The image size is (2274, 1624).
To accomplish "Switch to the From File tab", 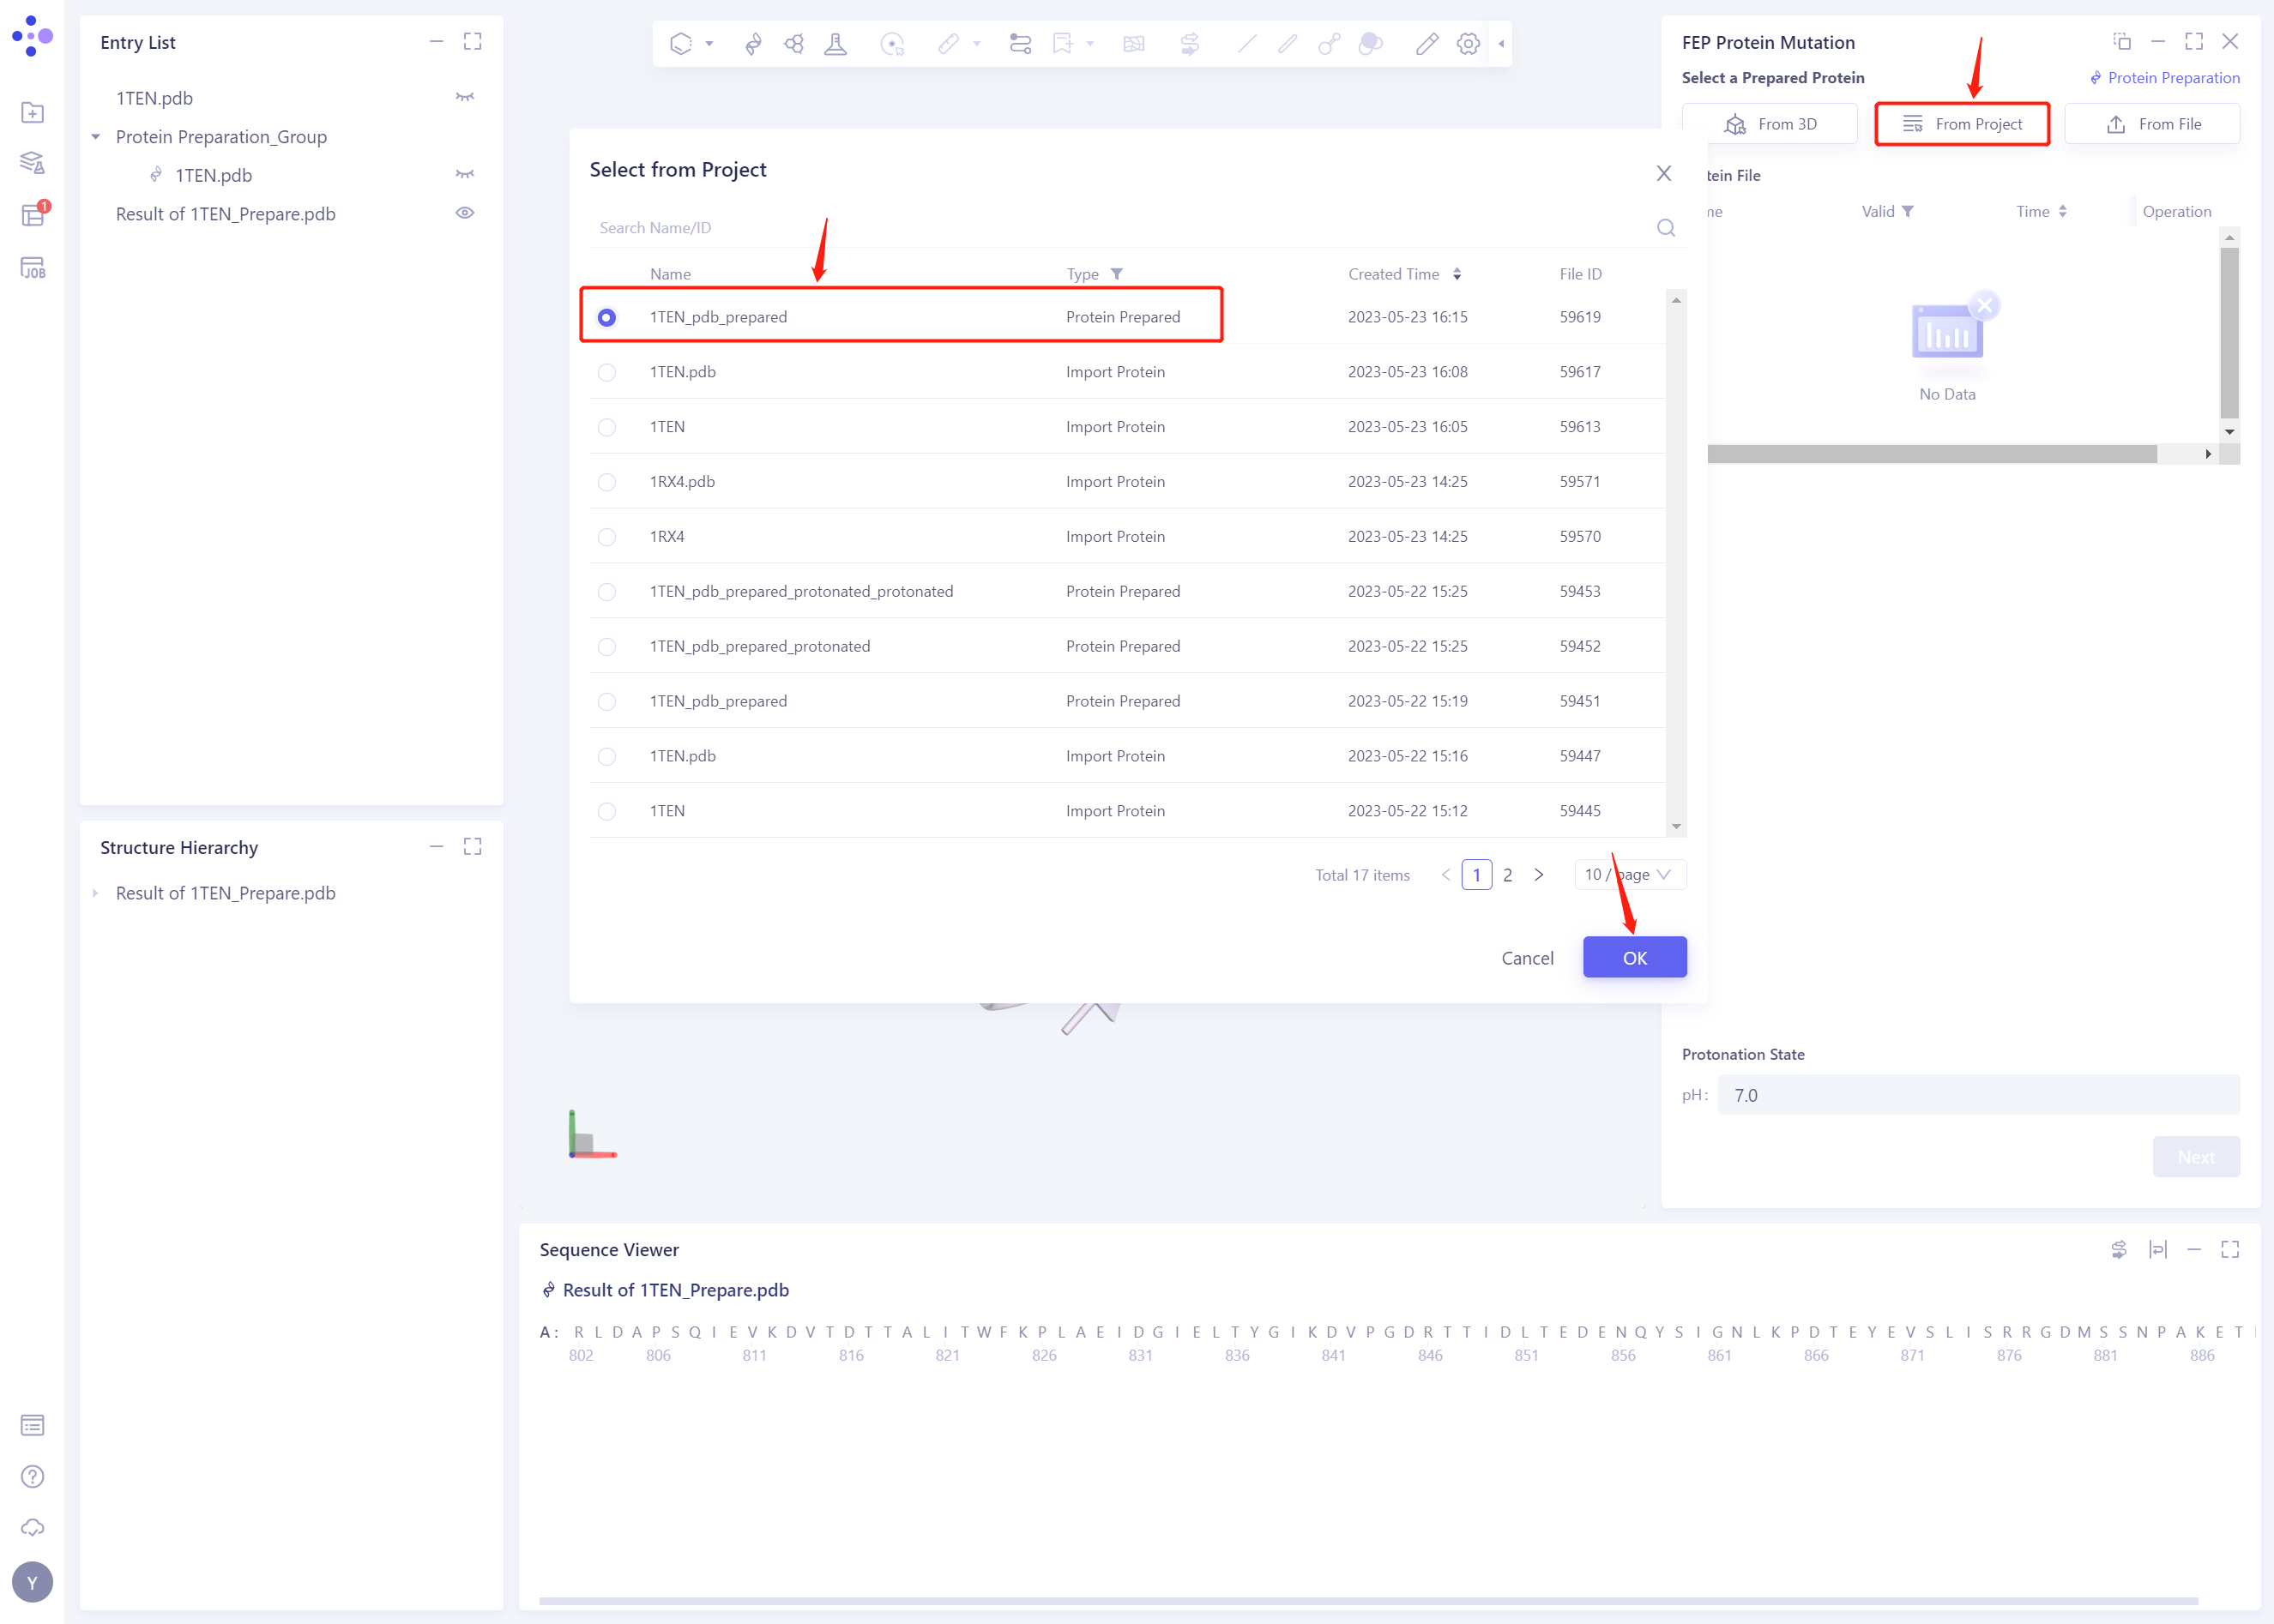I will click(x=2152, y=124).
